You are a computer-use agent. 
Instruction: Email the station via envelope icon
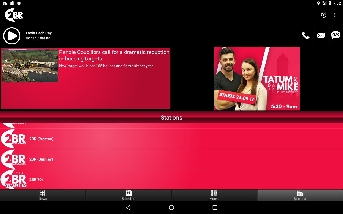pyautogui.click(x=320, y=35)
